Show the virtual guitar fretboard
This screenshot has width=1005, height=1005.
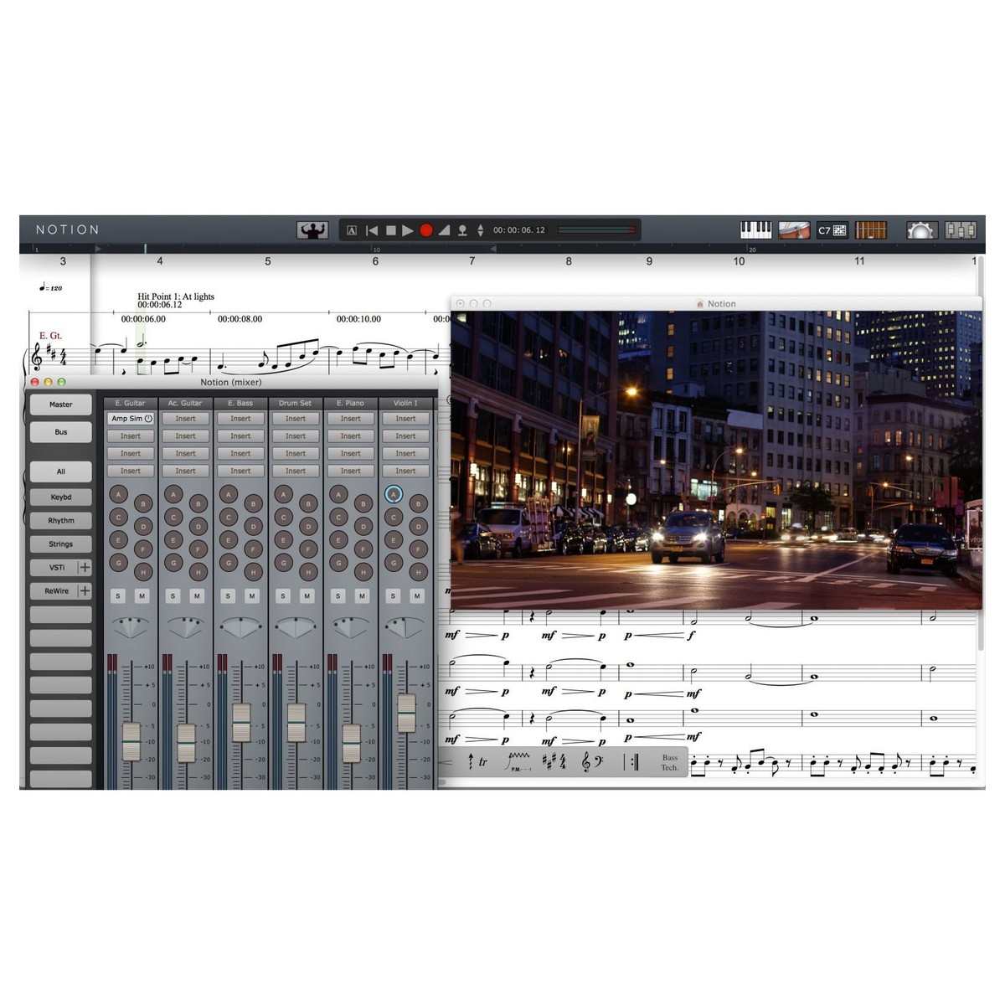click(870, 229)
